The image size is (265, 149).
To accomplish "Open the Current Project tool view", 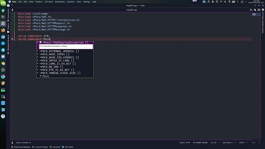I will [x=40, y=147].
